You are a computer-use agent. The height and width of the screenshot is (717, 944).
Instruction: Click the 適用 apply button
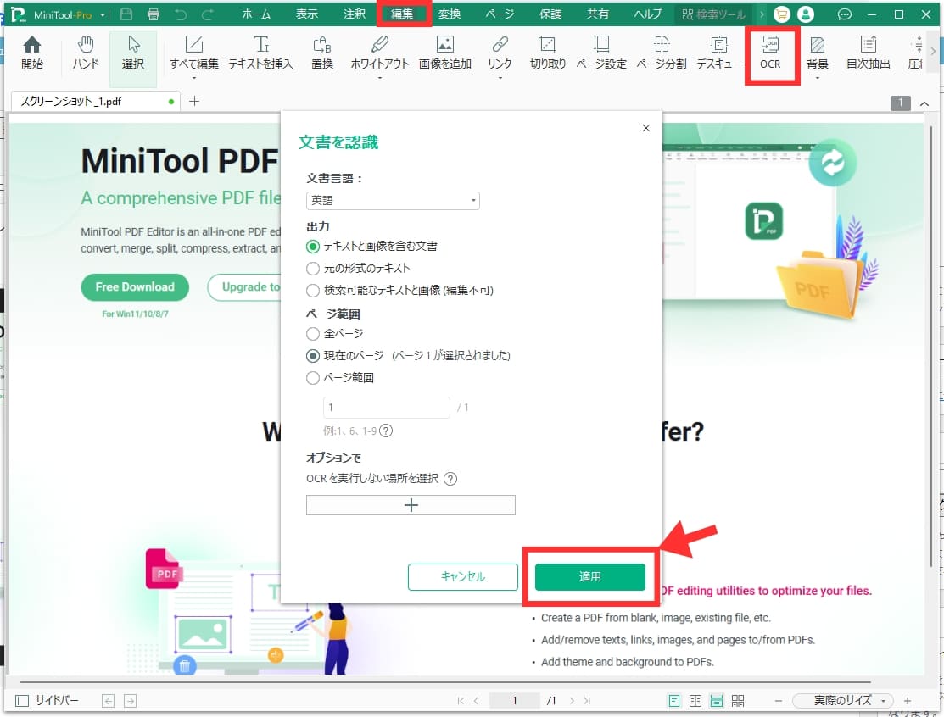(x=590, y=577)
